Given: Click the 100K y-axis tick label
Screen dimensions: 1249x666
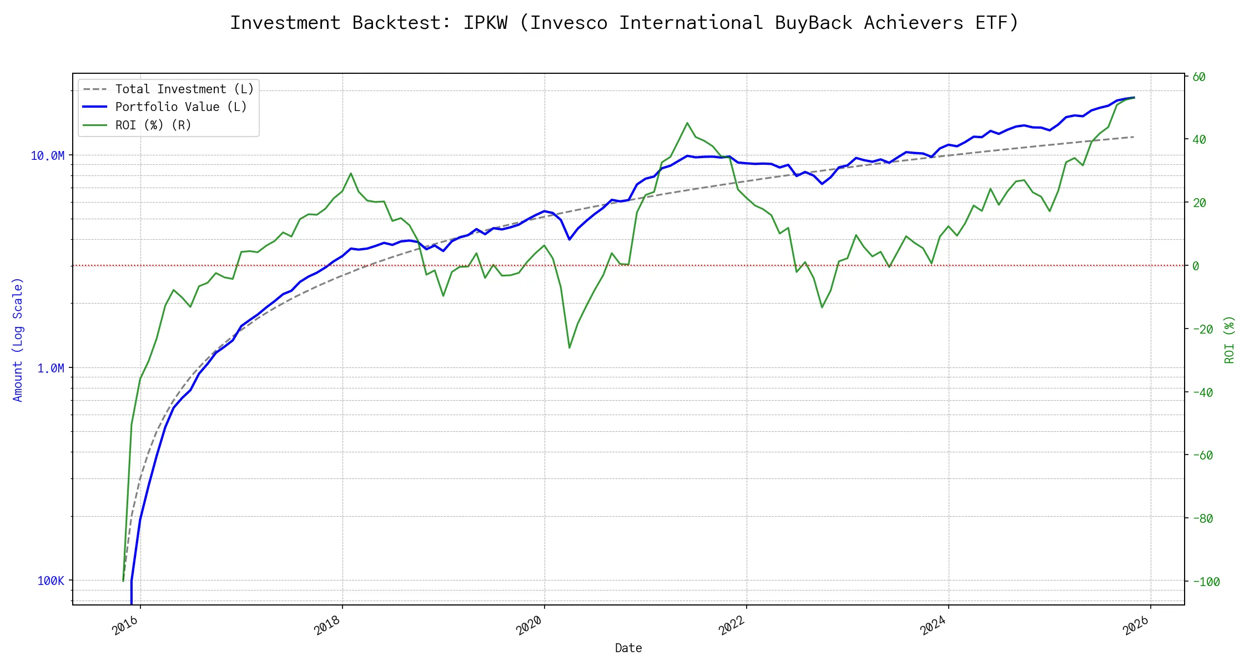Looking at the screenshot, I should [x=51, y=581].
